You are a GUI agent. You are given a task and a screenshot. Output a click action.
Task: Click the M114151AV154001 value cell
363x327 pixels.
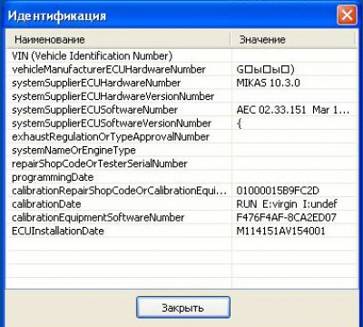point(293,231)
